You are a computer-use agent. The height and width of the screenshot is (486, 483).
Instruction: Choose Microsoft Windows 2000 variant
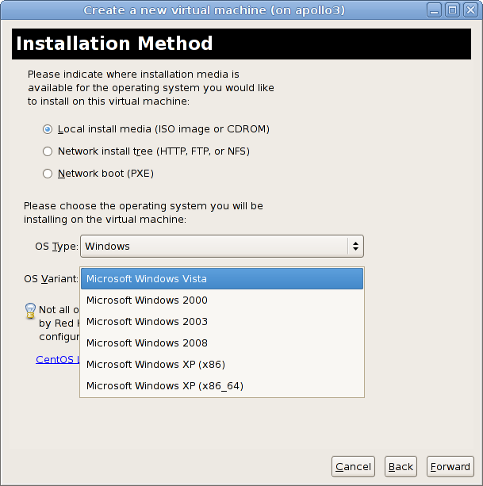pyautogui.click(x=222, y=300)
